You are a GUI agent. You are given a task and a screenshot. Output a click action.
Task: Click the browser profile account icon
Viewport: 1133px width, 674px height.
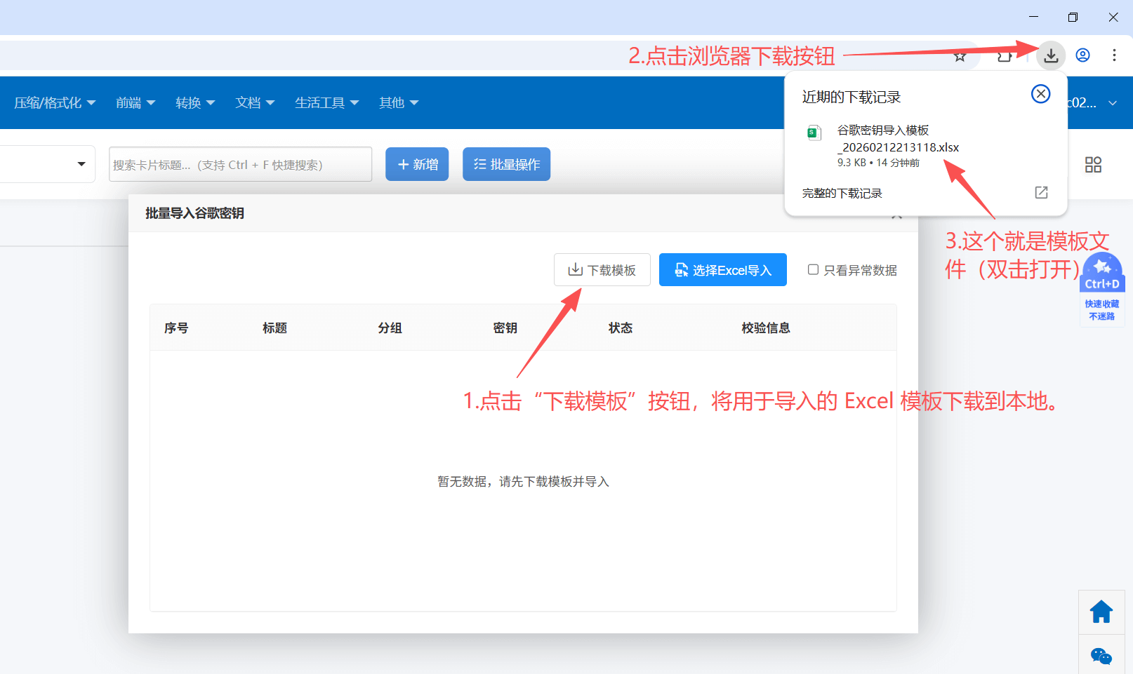[x=1082, y=55]
